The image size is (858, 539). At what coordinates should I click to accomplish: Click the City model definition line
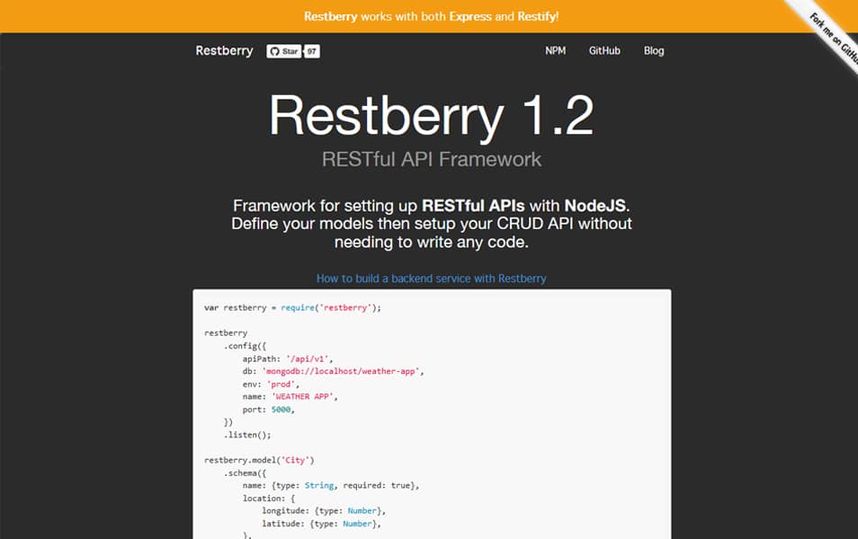click(x=261, y=460)
